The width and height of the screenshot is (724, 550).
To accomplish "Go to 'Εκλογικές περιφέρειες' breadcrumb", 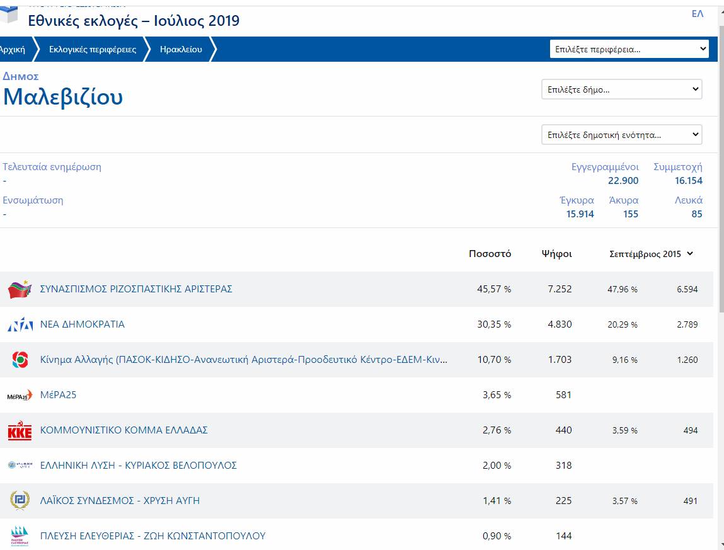I will pyautogui.click(x=93, y=49).
